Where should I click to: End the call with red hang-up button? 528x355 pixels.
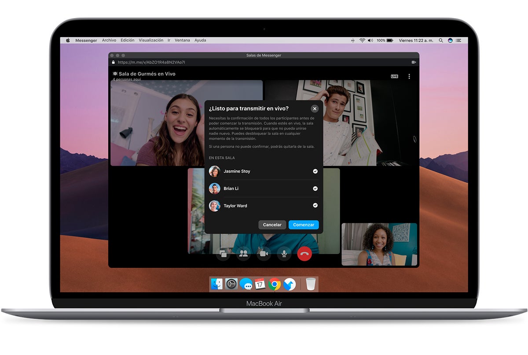304,253
